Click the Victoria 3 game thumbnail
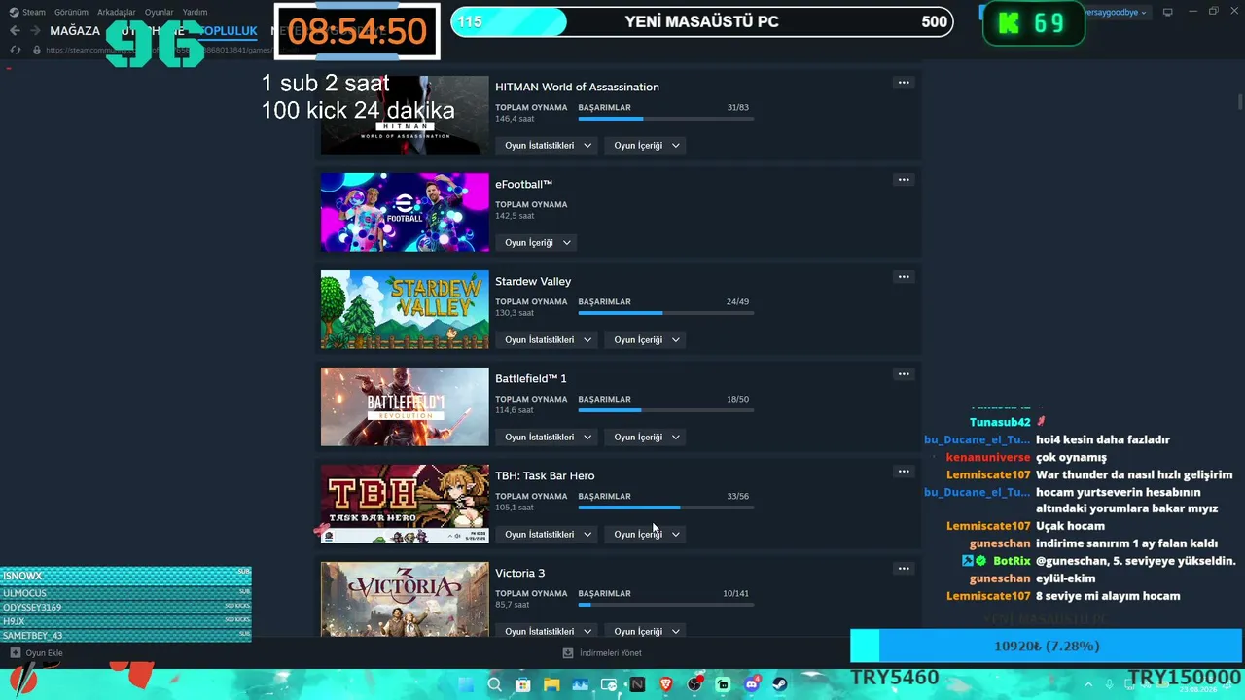 pos(405,600)
